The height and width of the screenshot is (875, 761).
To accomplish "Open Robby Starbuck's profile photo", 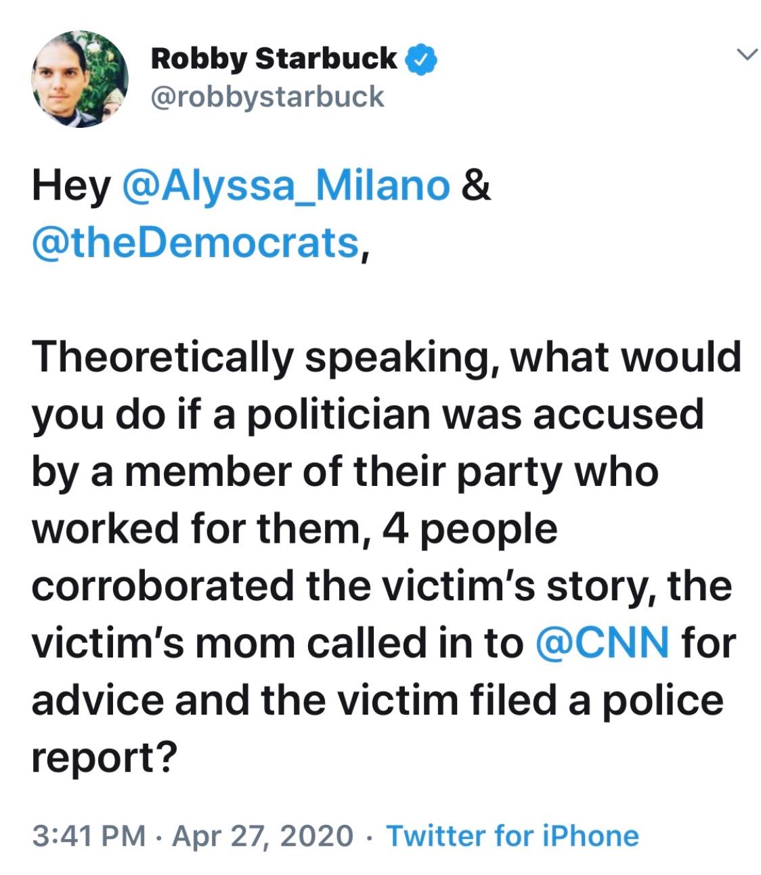I will point(81,78).
